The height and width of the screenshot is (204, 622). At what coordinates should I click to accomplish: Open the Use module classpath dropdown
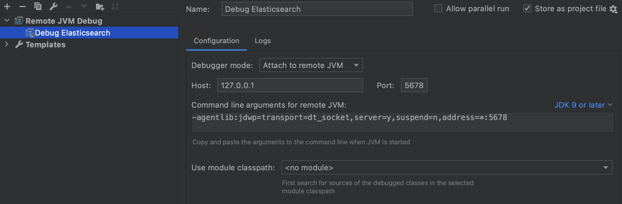point(446,168)
